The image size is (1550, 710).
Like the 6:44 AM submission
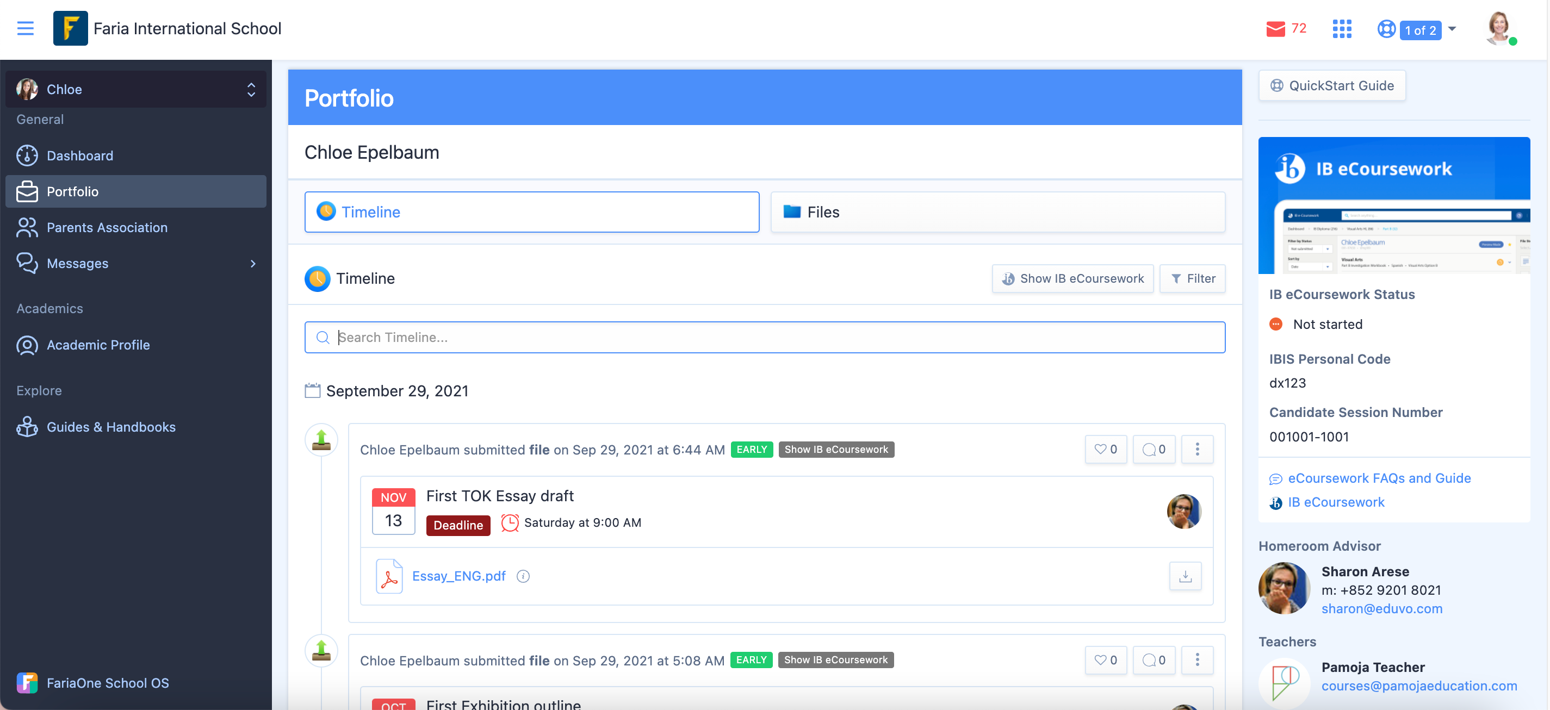coord(1105,449)
